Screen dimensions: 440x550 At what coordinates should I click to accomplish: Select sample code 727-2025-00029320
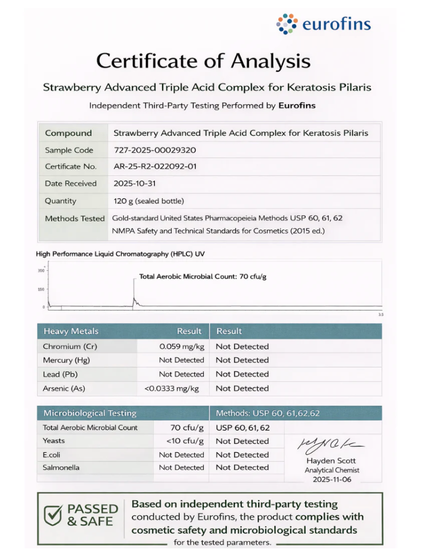tap(155, 150)
